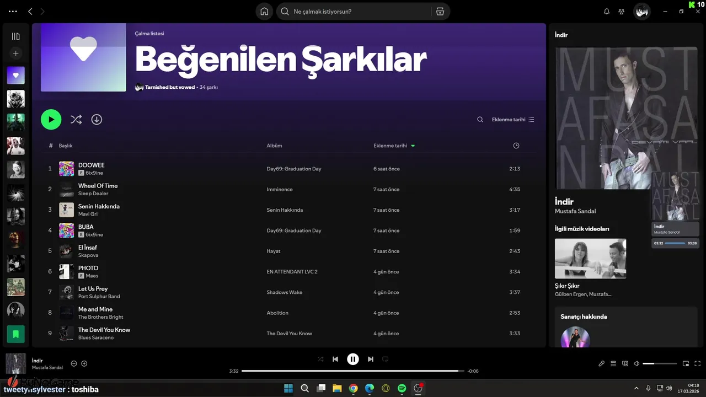
Task: Play Beğenilen Şarkılar with green play button
Action: point(51,119)
